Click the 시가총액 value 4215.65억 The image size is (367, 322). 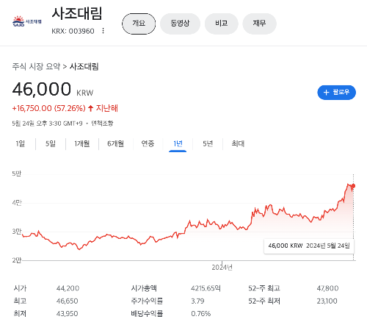point(206,288)
